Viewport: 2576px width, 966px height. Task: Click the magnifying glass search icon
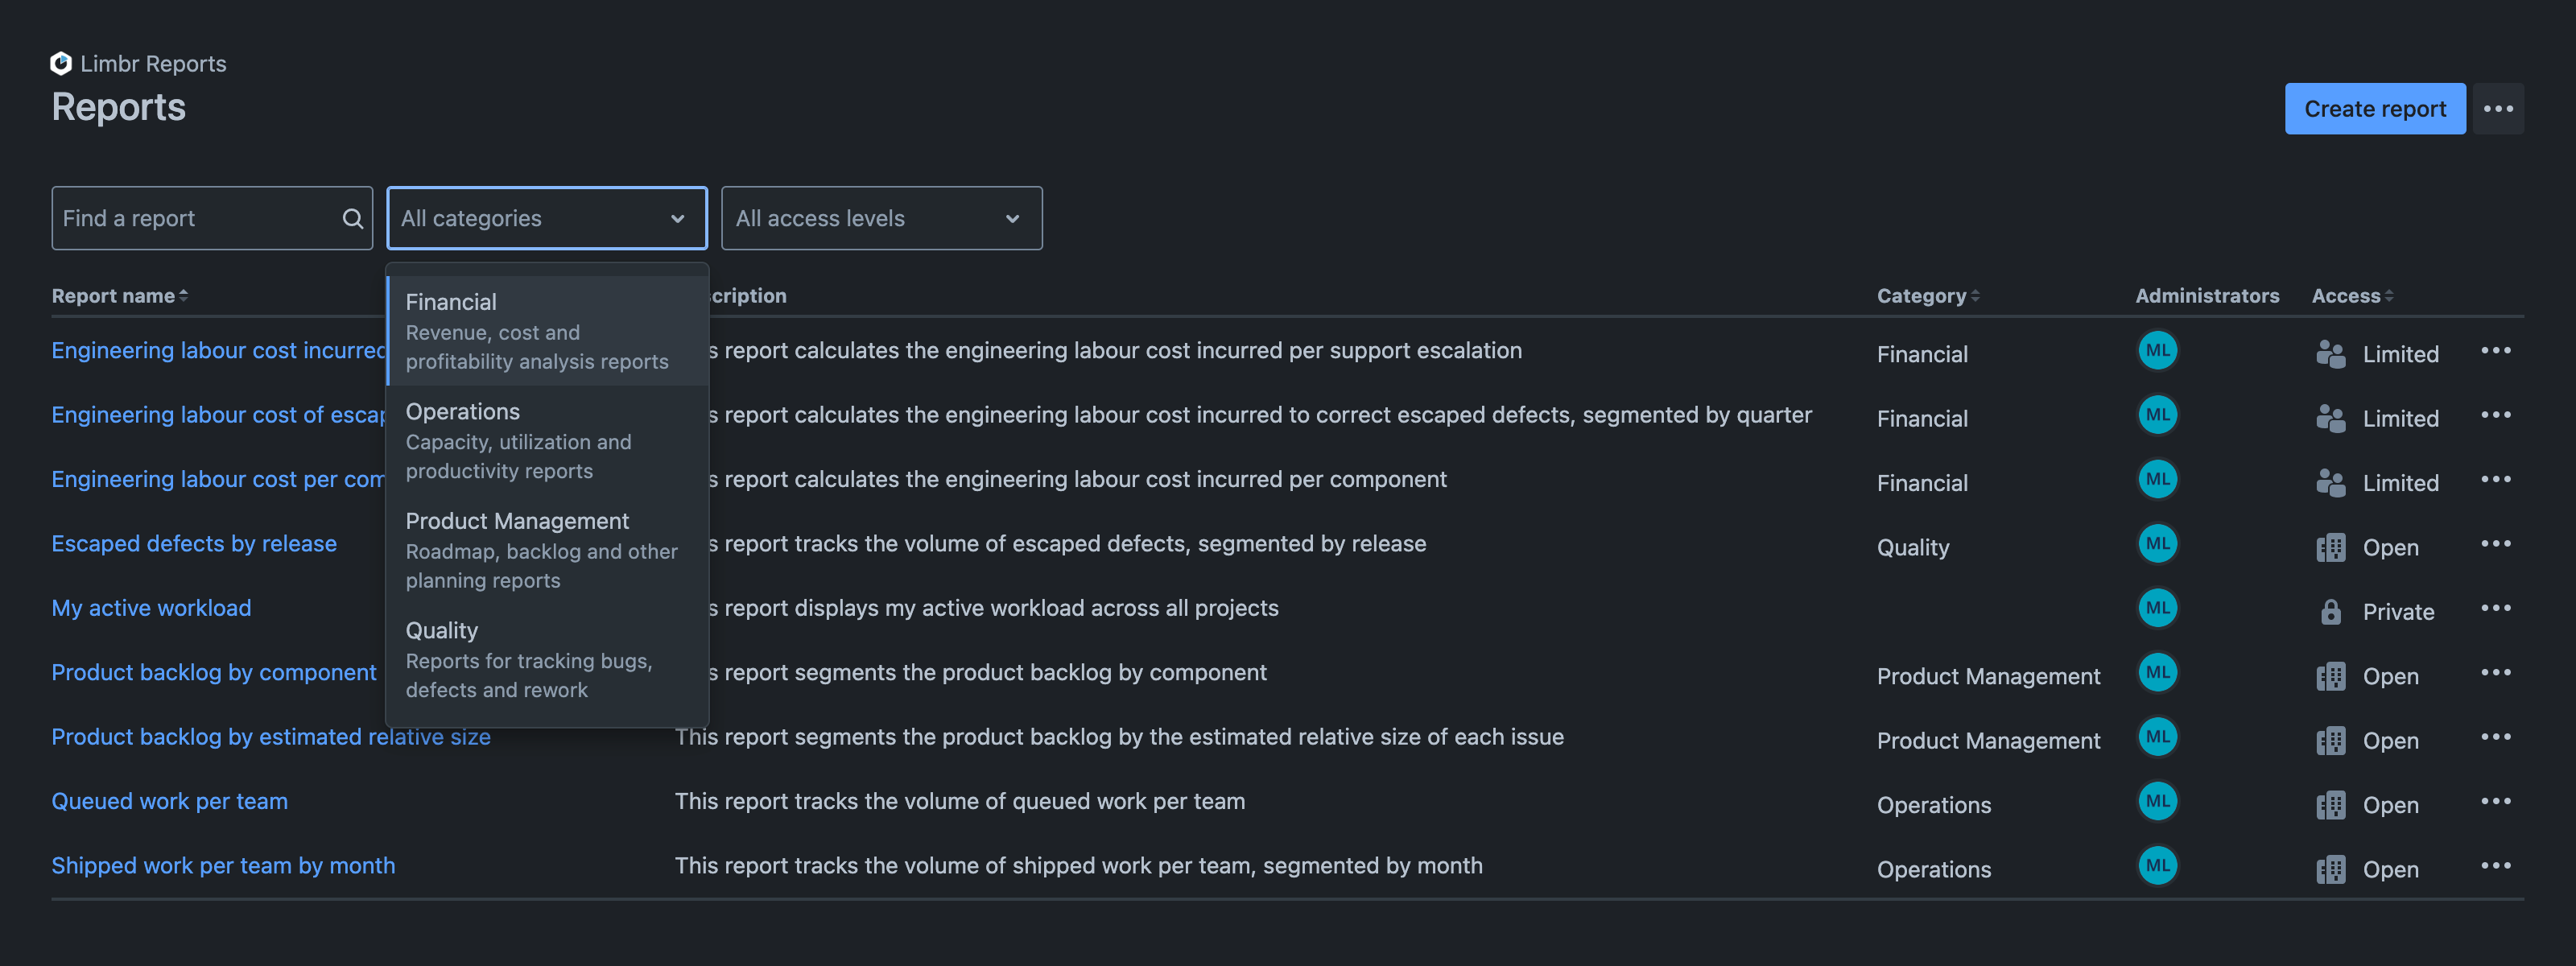352,217
